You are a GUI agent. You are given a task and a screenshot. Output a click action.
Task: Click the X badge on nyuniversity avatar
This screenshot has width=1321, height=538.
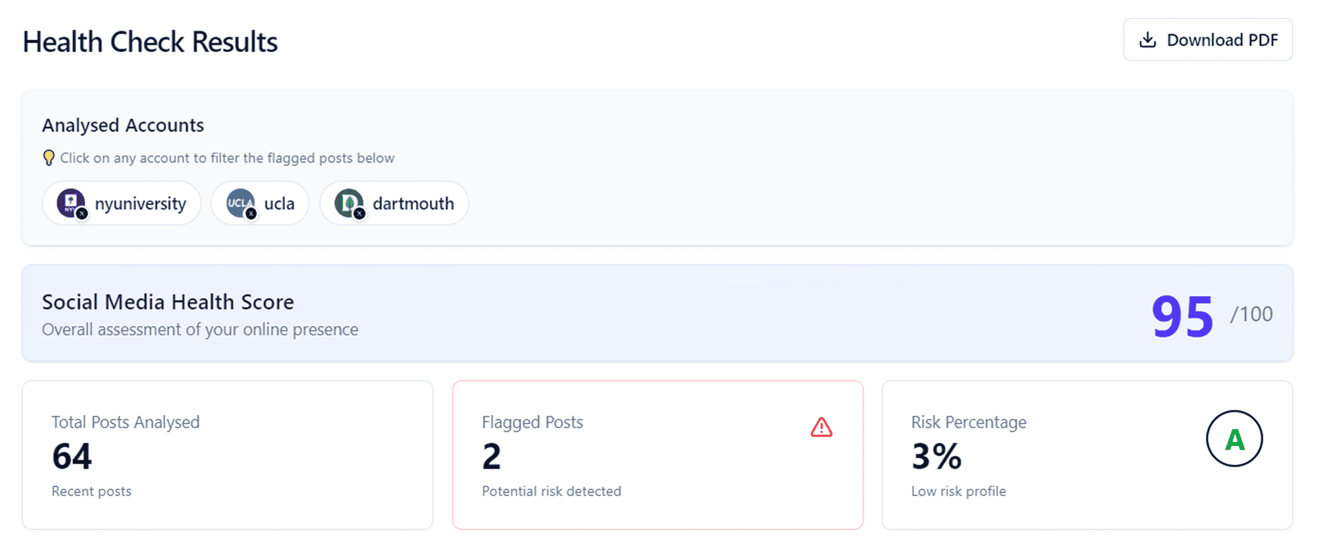[82, 213]
